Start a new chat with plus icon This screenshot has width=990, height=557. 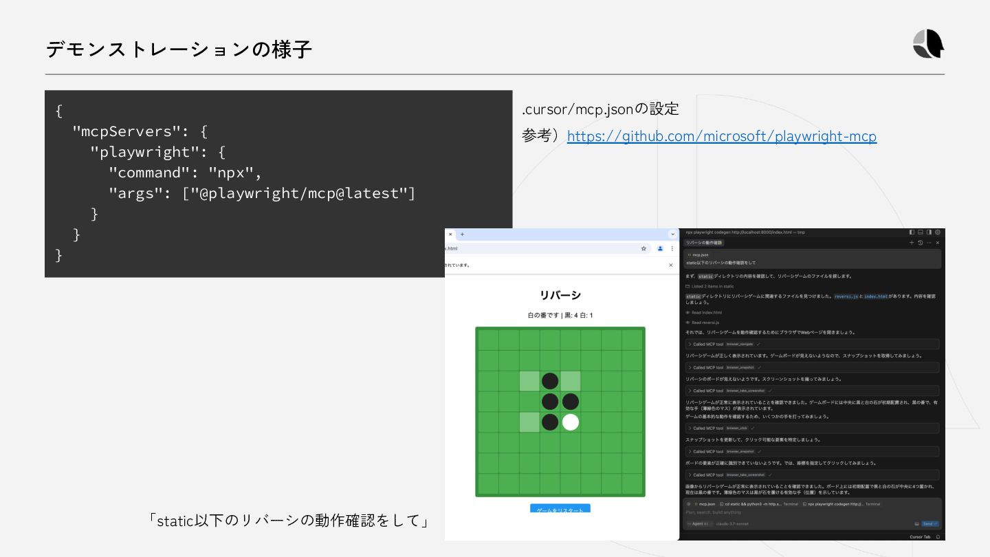click(912, 243)
